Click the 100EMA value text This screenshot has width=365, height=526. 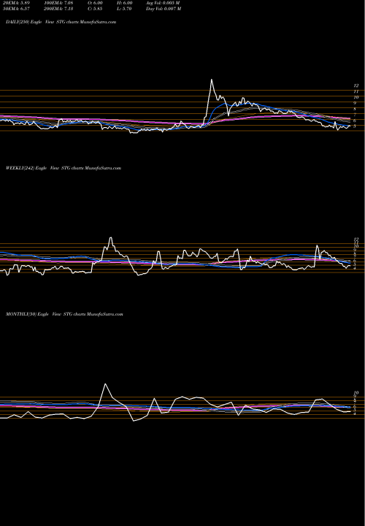(x=58, y=3)
